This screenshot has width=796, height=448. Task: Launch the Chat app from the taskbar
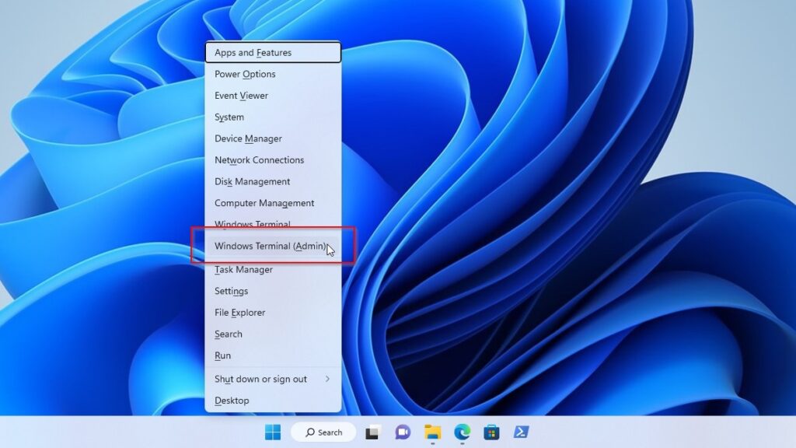(403, 432)
